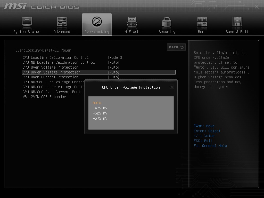Select VR 12VIN OCP Expander setting
The height and width of the screenshot is (198, 264).
44,97
